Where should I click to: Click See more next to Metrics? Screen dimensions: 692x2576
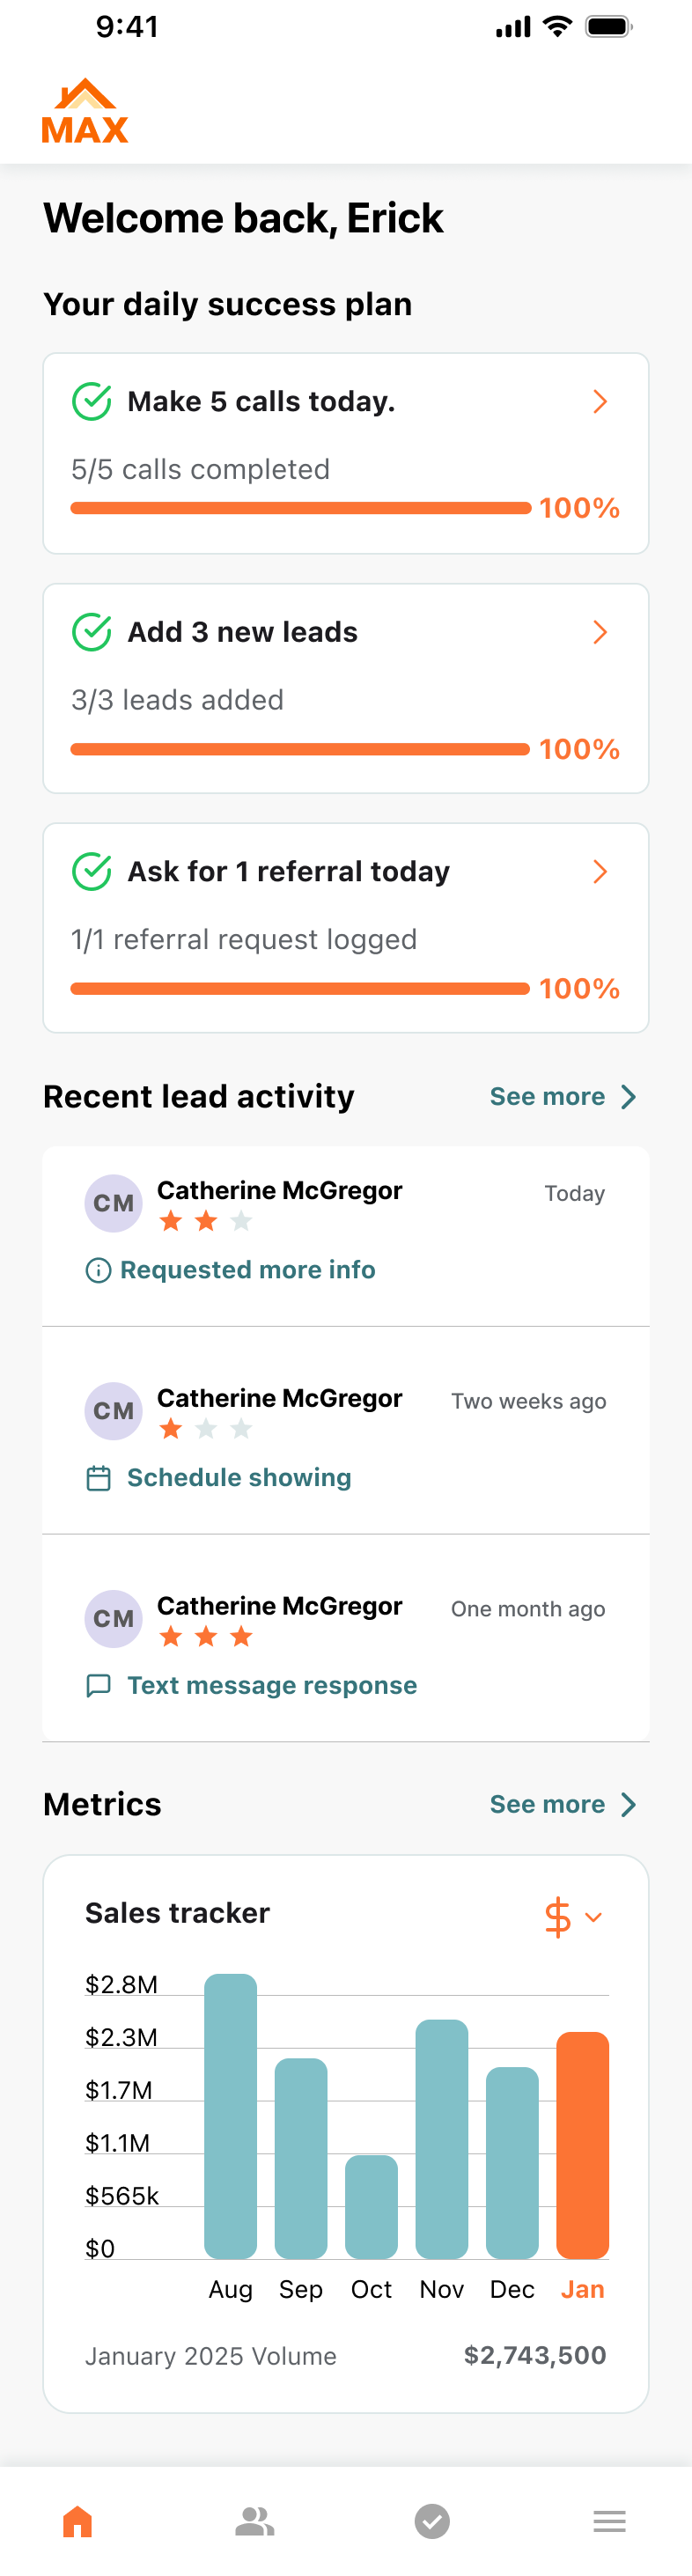562,1805
